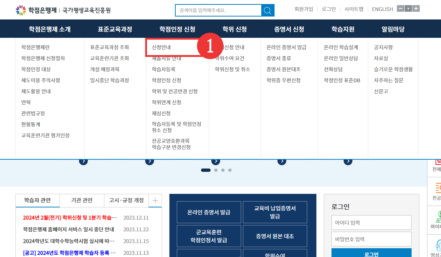This screenshot has width=441, height=257.
Task: Select the active elongated carousel indicator
Action: point(206,170)
